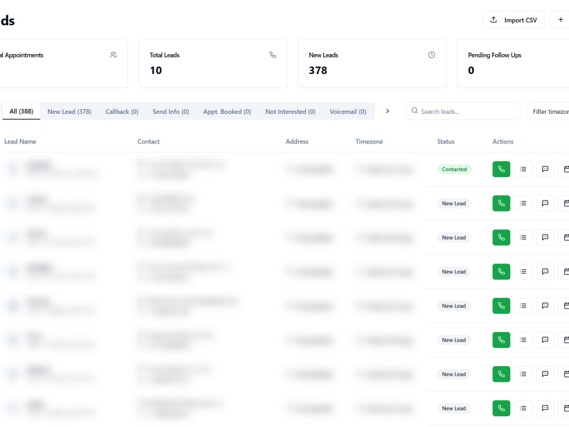Click message icon in sixth table row

545,340
